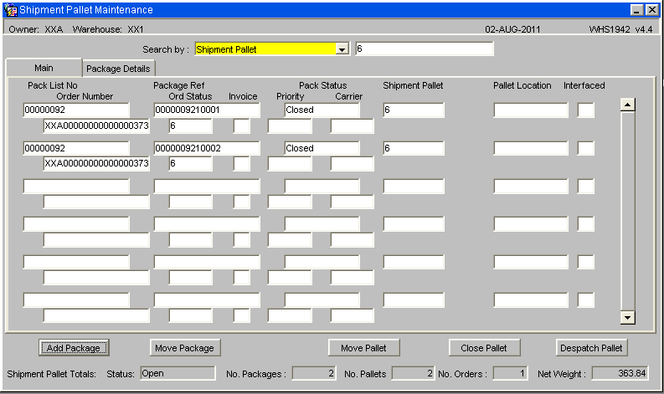This screenshot has width=664, height=394.
Task: Click the Owner: XXA label
Action: pyautogui.click(x=36, y=29)
